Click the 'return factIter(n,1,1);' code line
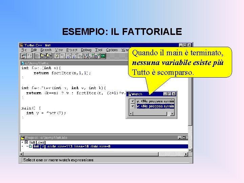244x183 pixels. (62, 73)
